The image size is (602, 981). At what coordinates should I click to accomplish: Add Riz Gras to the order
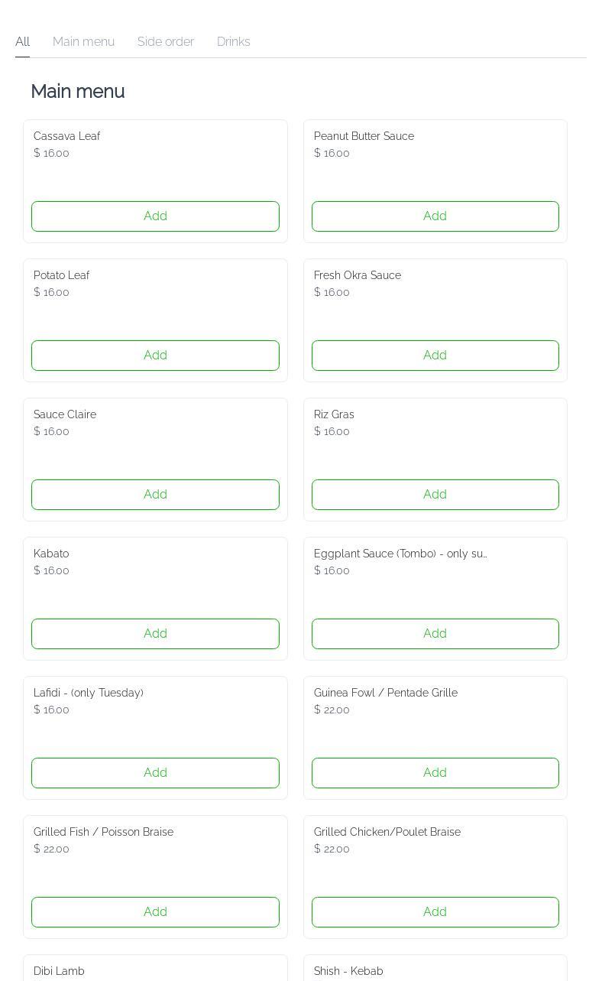pyautogui.click(x=435, y=495)
